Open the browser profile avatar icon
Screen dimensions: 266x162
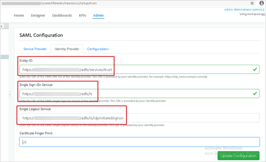[262, 3]
